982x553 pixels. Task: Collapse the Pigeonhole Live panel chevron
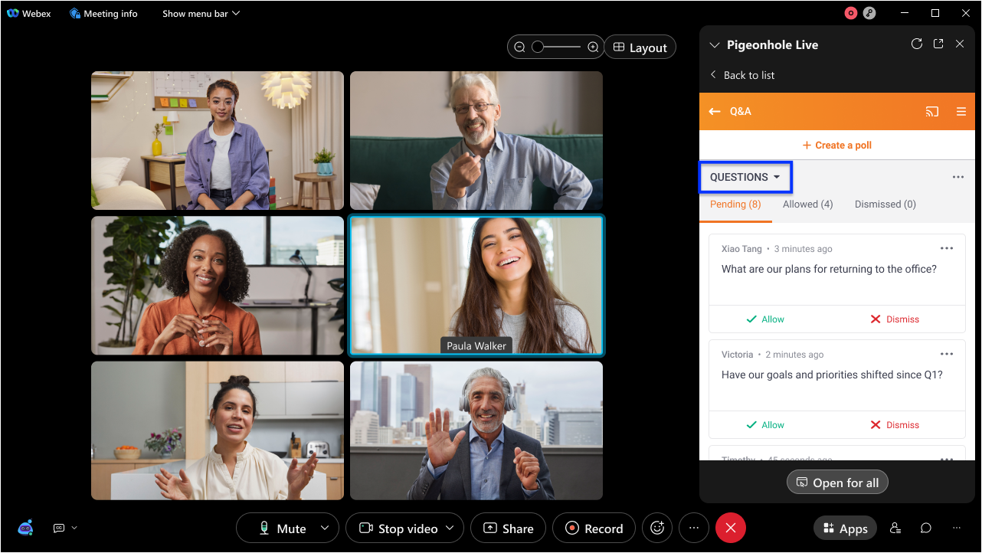point(715,45)
